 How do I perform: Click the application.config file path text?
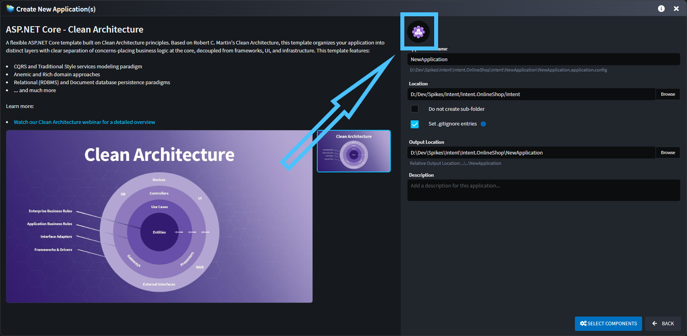(x=508, y=70)
